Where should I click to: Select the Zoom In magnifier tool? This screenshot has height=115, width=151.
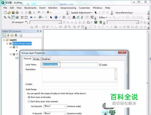(x=5, y=17)
